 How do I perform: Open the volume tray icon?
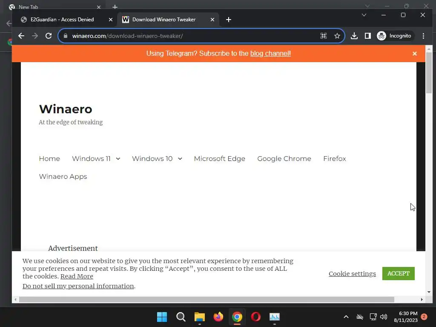384,317
